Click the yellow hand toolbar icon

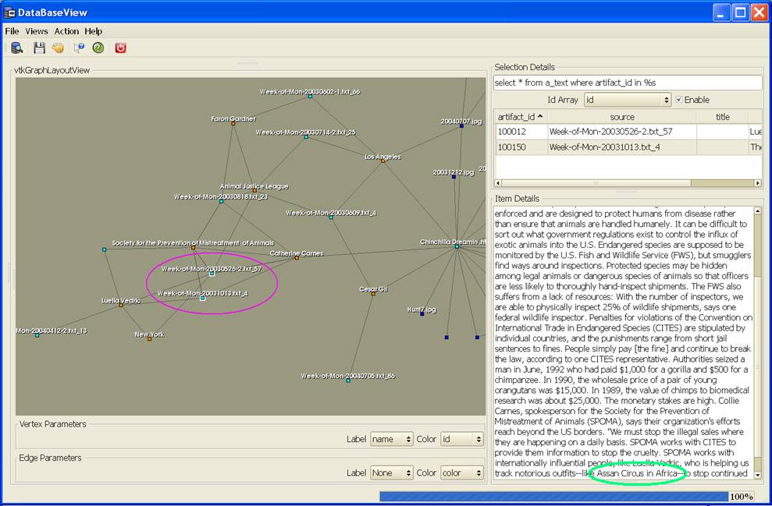tap(58, 48)
